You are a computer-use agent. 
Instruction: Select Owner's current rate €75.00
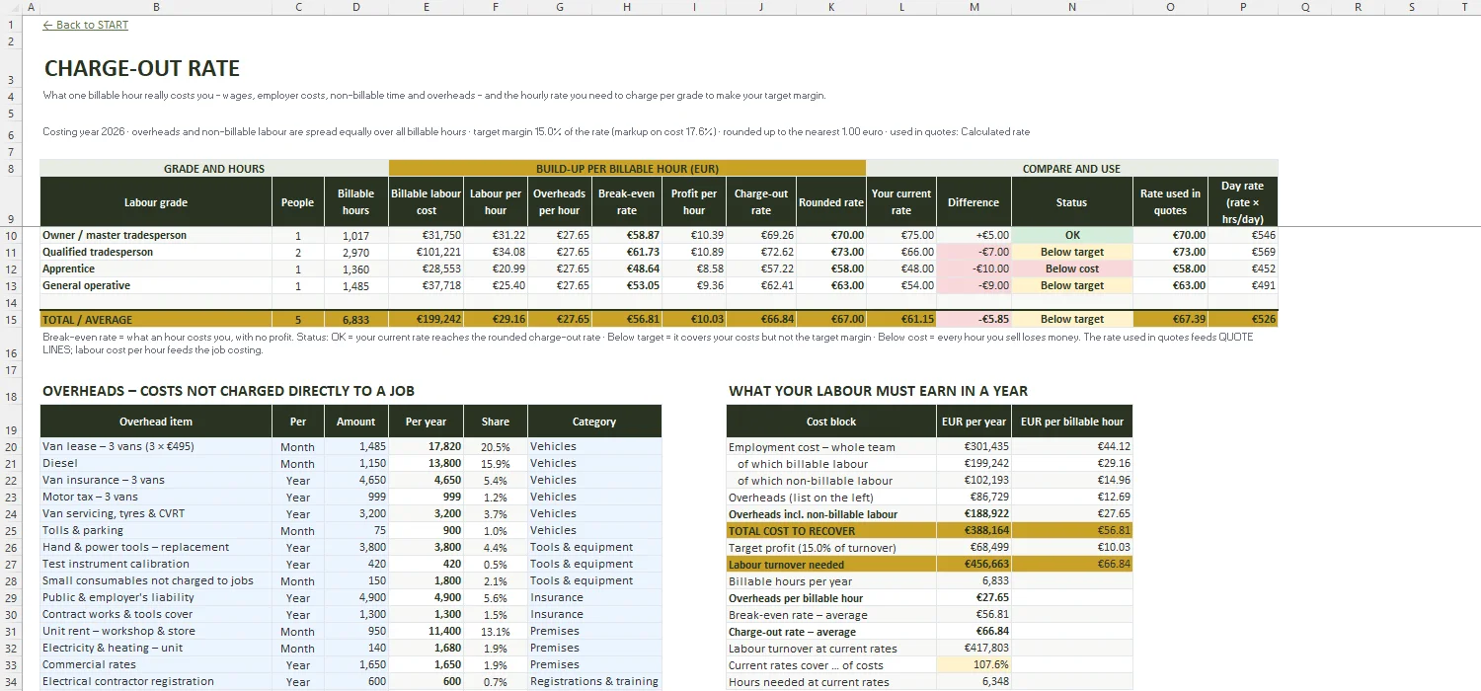900,235
